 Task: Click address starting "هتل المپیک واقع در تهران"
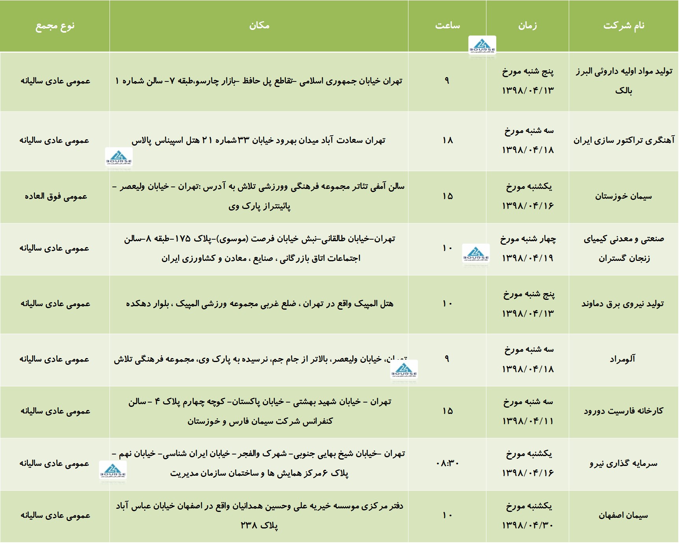click(260, 304)
